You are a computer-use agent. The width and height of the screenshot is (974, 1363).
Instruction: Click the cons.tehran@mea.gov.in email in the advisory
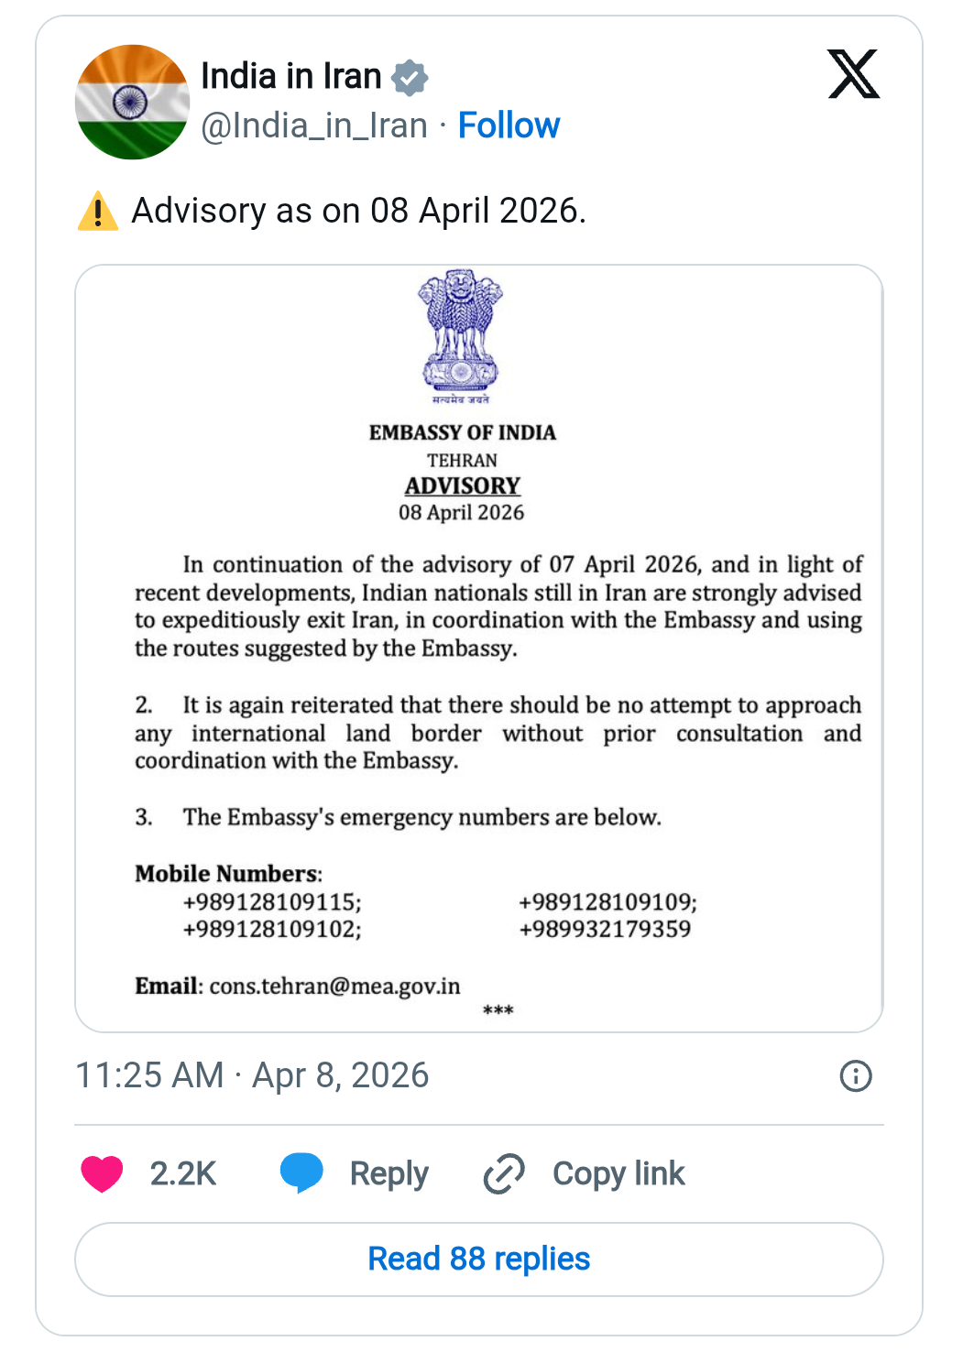tap(334, 987)
